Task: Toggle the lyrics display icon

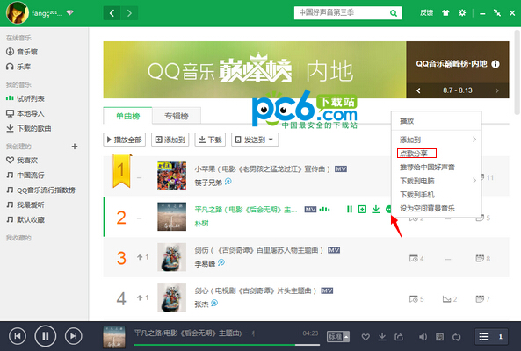Action: tap(439, 337)
